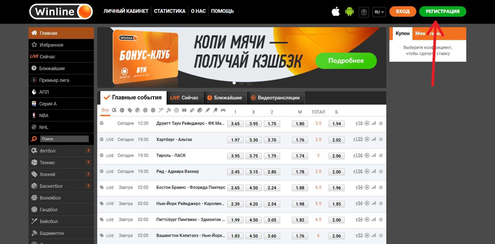This screenshot has width=495, height=244.
Task: Filter events by cricket icon
Action: [208, 110]
